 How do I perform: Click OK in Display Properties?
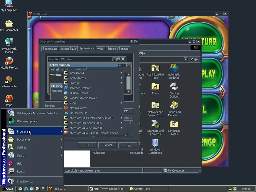tap(87, 145)
